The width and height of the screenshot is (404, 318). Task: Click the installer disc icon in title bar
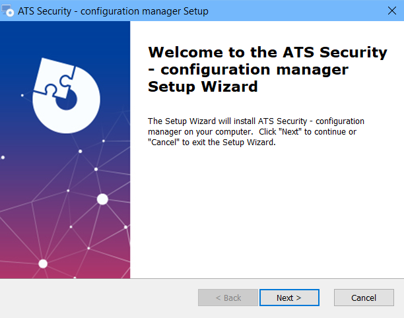tap(7, 11)
